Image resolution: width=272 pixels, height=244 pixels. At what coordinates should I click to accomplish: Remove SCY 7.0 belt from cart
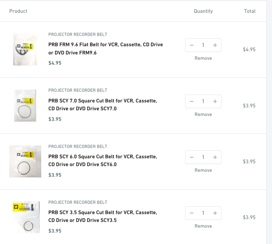(x=203, y=115)
